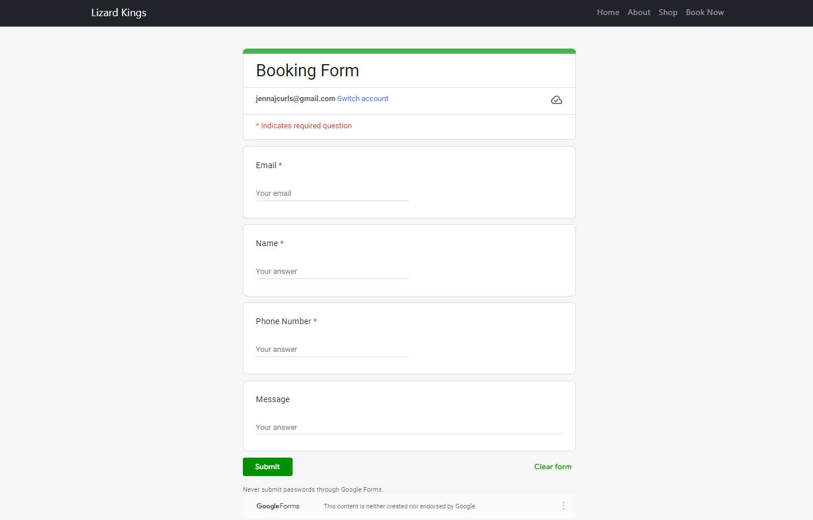The height and width of the screenshot is (520, 813).
Task: Click the cloud saved-draft icon
Action: pyautogui.click(x=556, y=100)
